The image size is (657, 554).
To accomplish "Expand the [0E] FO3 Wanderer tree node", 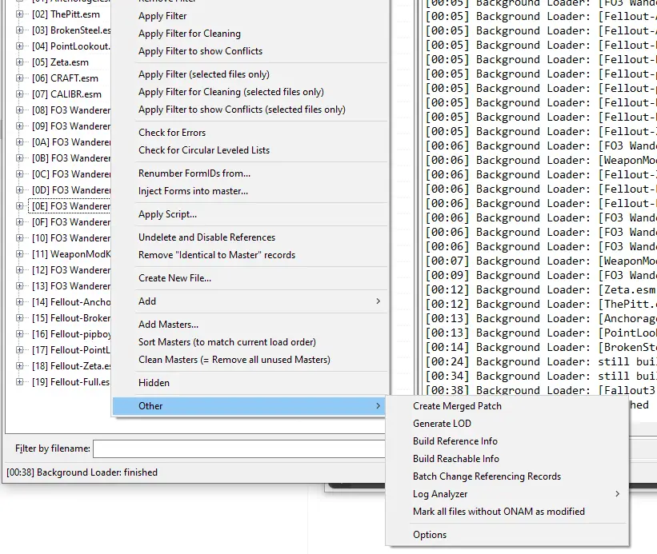I will tap(19, 206).
